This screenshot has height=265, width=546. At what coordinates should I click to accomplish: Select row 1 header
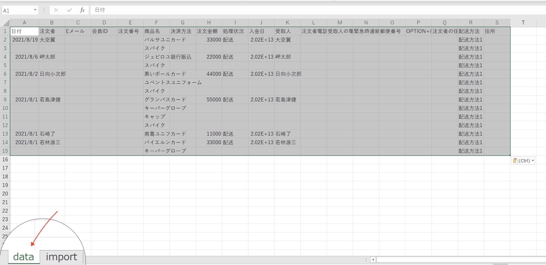point(5,31)
